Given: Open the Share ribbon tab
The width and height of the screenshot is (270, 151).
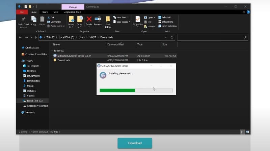Looking at the screenshot, I should tap(45, 12).
